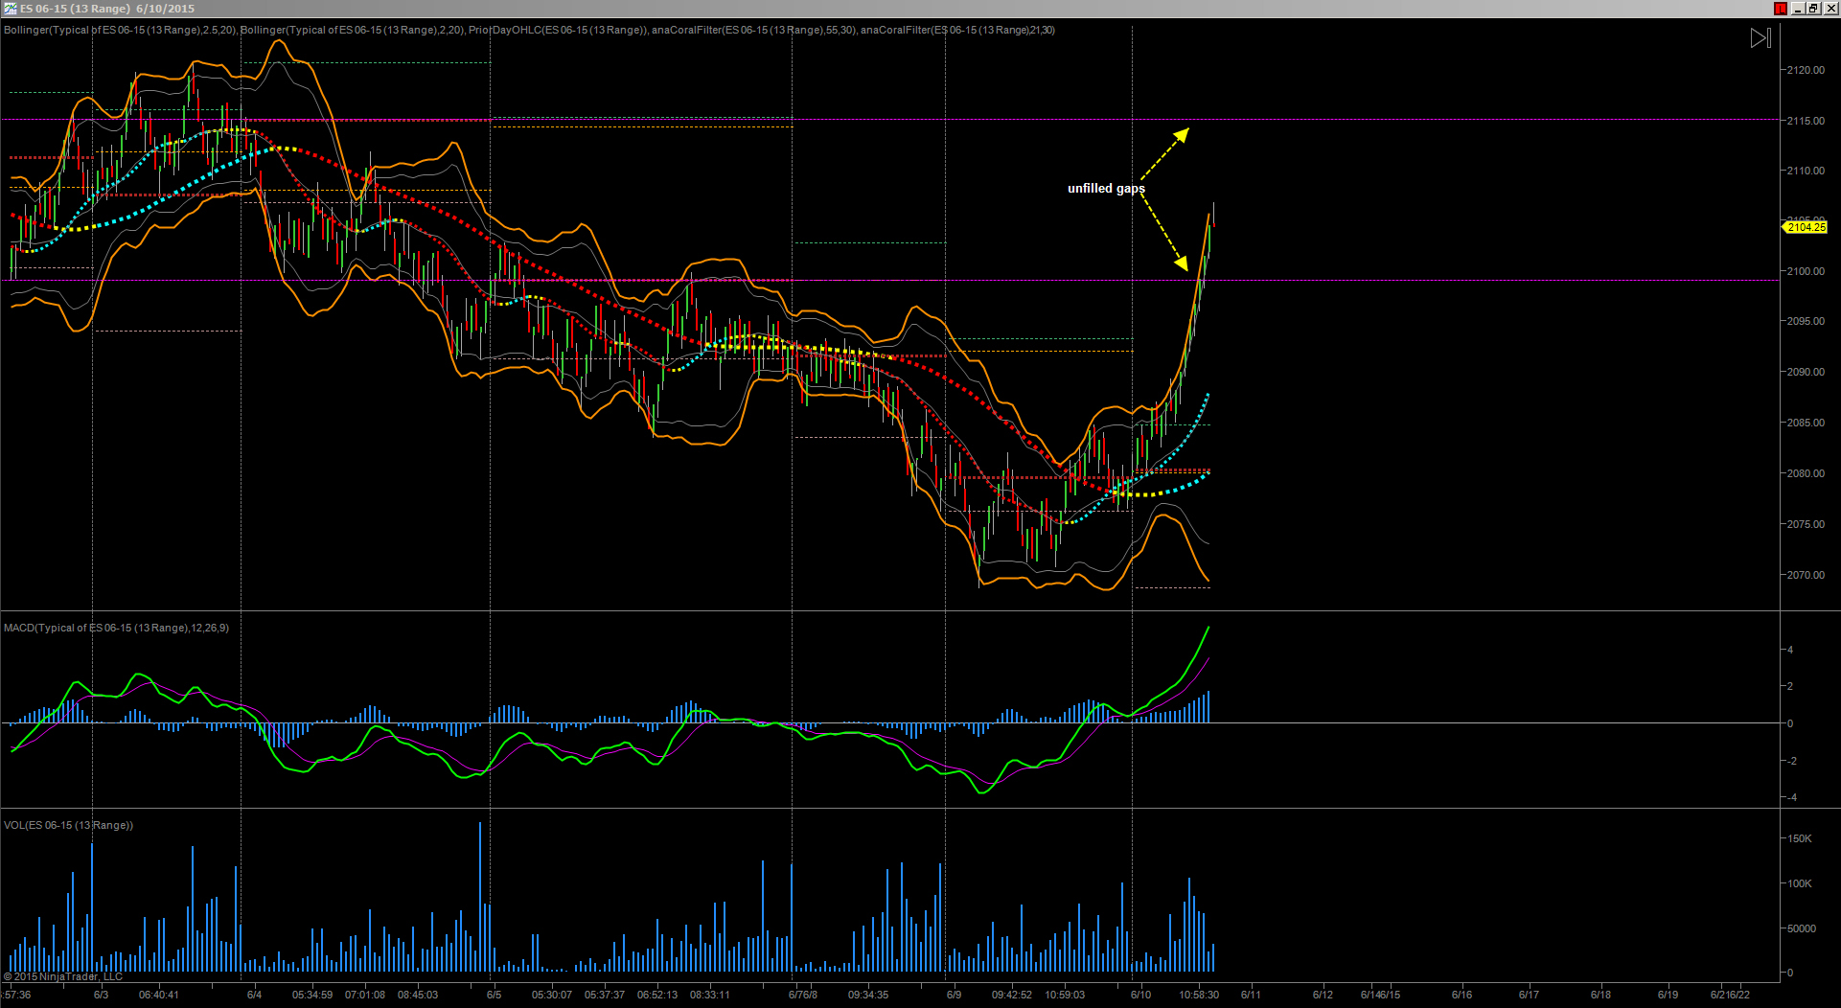Image resolution: width=1841 pixels, height=1008 pixels.
Task: Click the 6/5 date label on the time axis
Action: point(494,995)
